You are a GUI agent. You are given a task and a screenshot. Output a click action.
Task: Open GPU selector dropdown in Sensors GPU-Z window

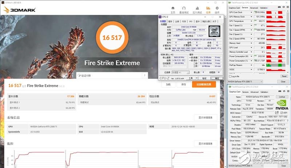point(245,82)
